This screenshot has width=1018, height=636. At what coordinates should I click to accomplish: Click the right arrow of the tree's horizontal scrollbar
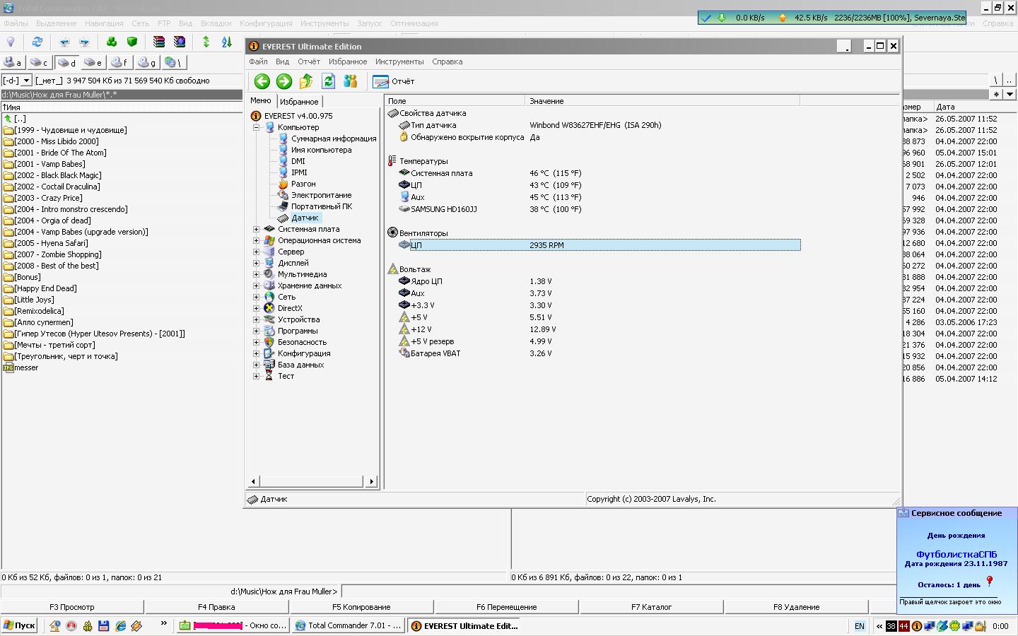[x=372, y=481]
